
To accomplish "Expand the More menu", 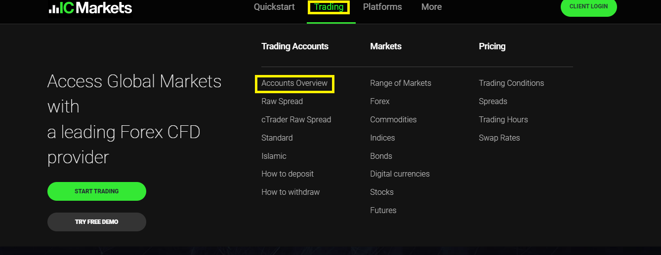I will (x=432, y=7).
